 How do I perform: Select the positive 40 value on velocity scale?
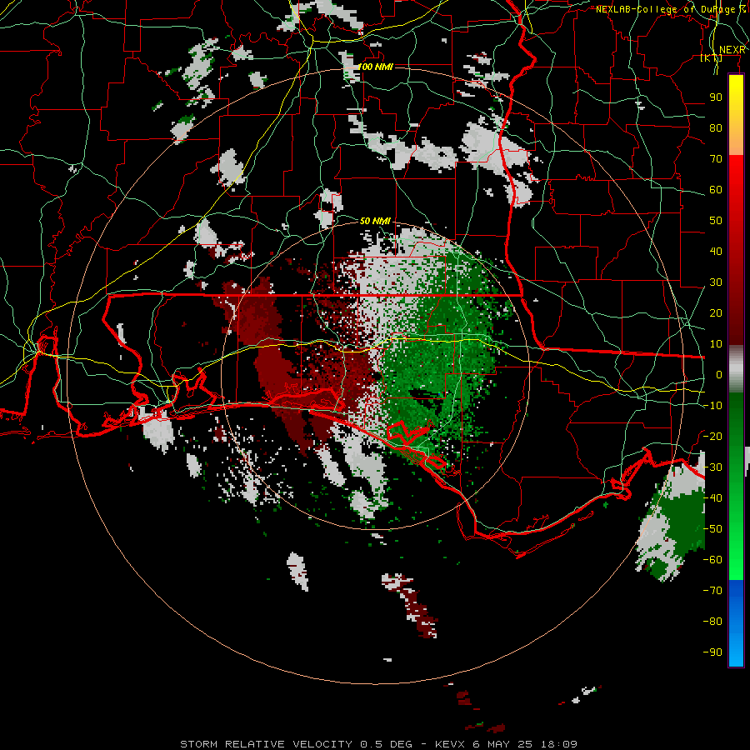click(x=716, y=251)
